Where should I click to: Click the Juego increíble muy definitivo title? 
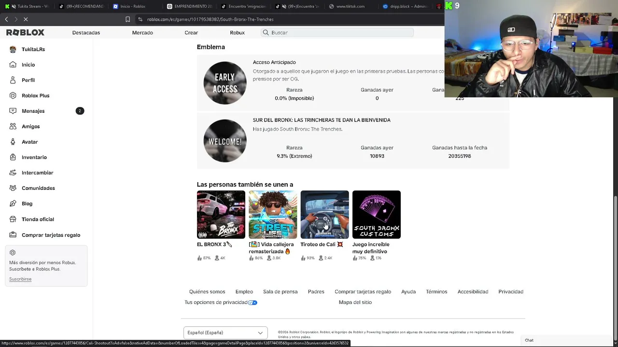tap(371, 248)
